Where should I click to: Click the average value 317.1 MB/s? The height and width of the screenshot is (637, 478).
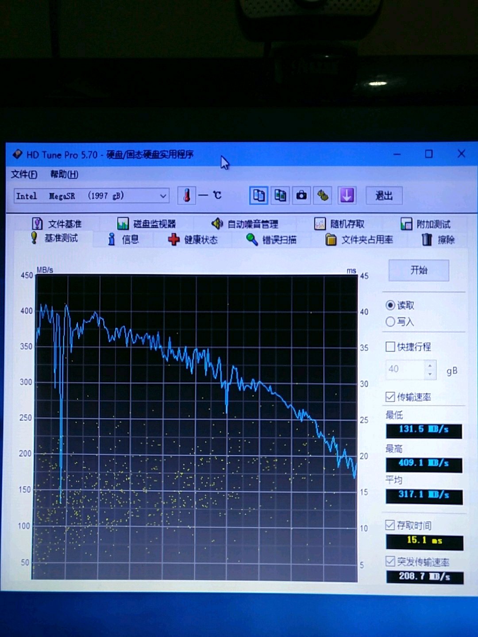coord(424,496)
